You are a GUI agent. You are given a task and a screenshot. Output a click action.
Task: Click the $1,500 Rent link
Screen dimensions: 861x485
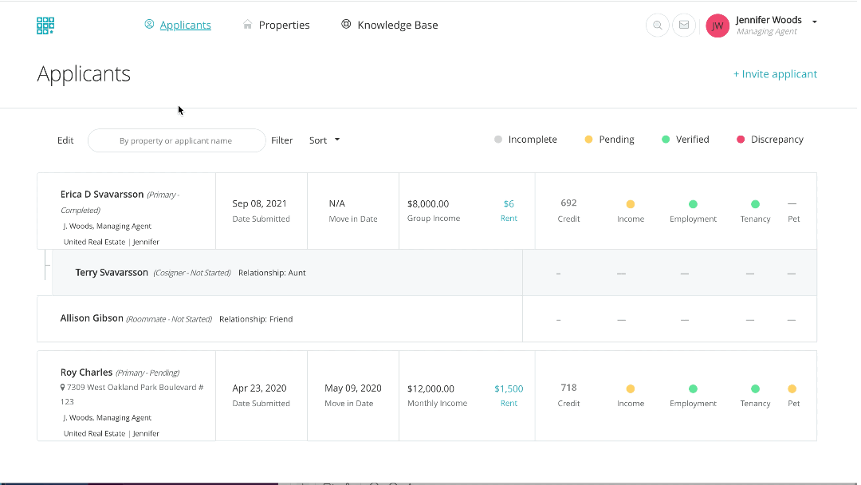click(x=509, y=395)
